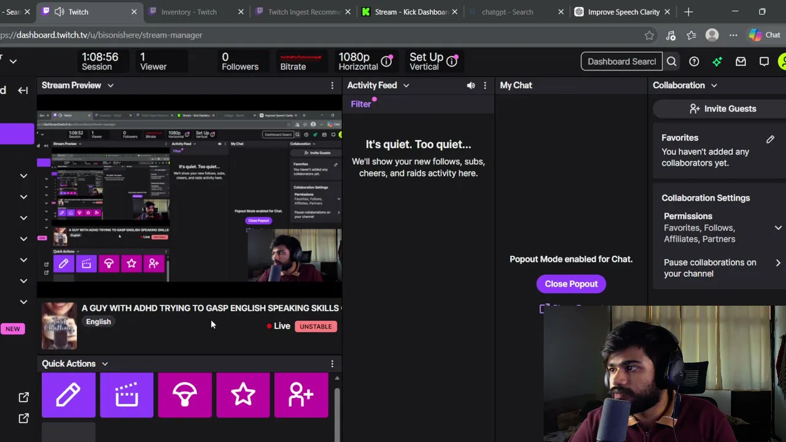Click the browser address bar URL
The height and width of the screenshot is (442, 786).
(101, 35)
